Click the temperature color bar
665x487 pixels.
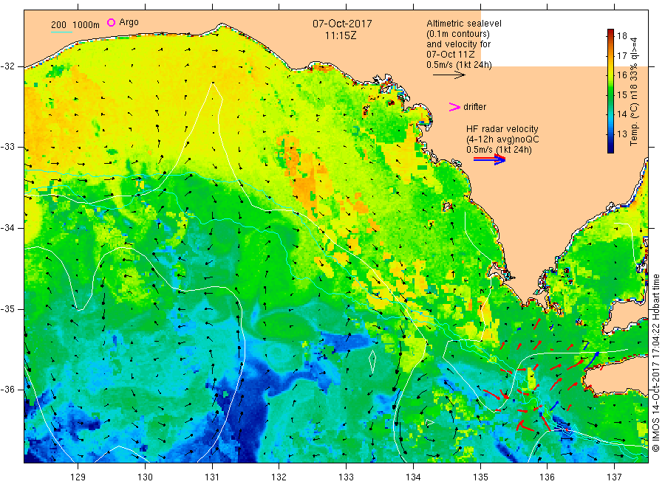point(610,91)
